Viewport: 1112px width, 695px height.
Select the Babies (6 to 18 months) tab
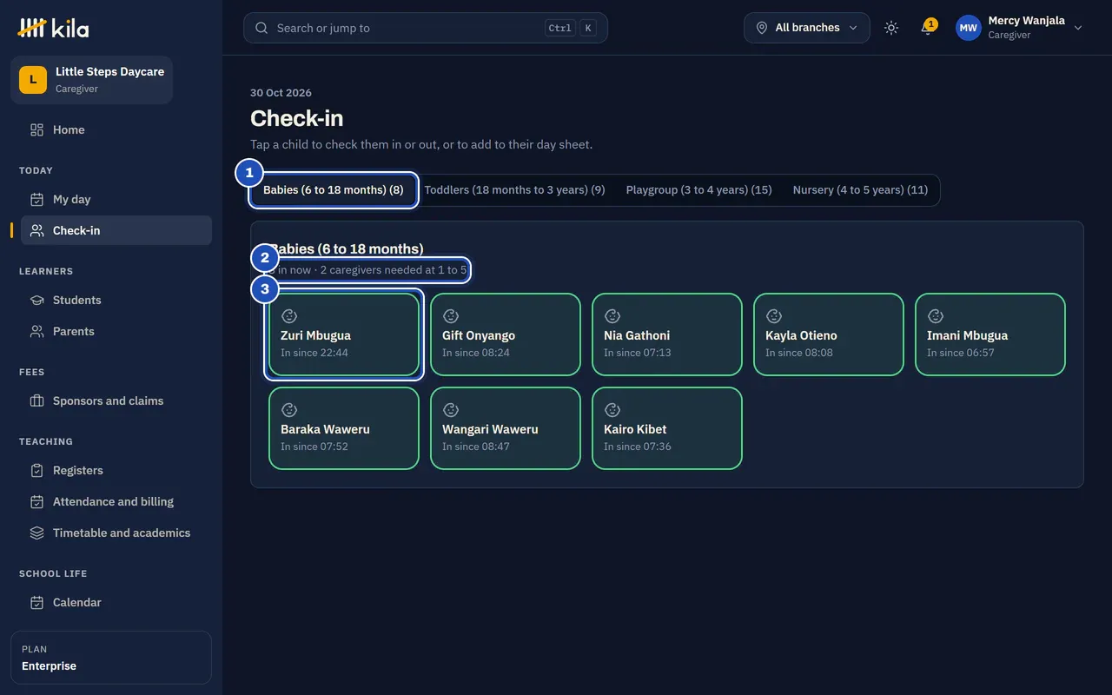point(334,190)
